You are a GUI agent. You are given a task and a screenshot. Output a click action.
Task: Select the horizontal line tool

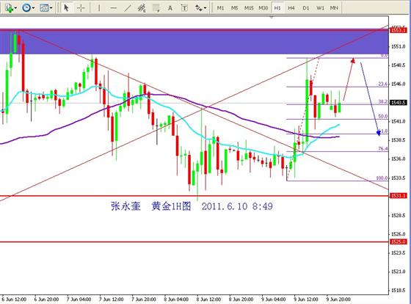pyautogui.click(x=113, y=8)
